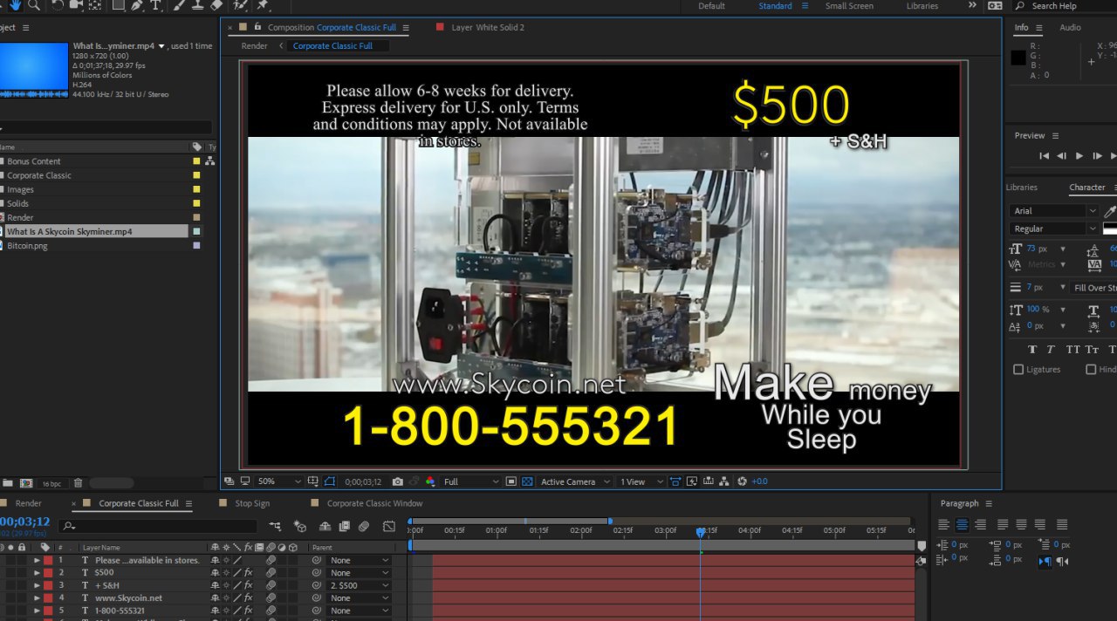This screenshot has height=621, width=1117.
Task: Select the Puppet Pin tool
Action: pyautogui.click(x=262, y=5)
